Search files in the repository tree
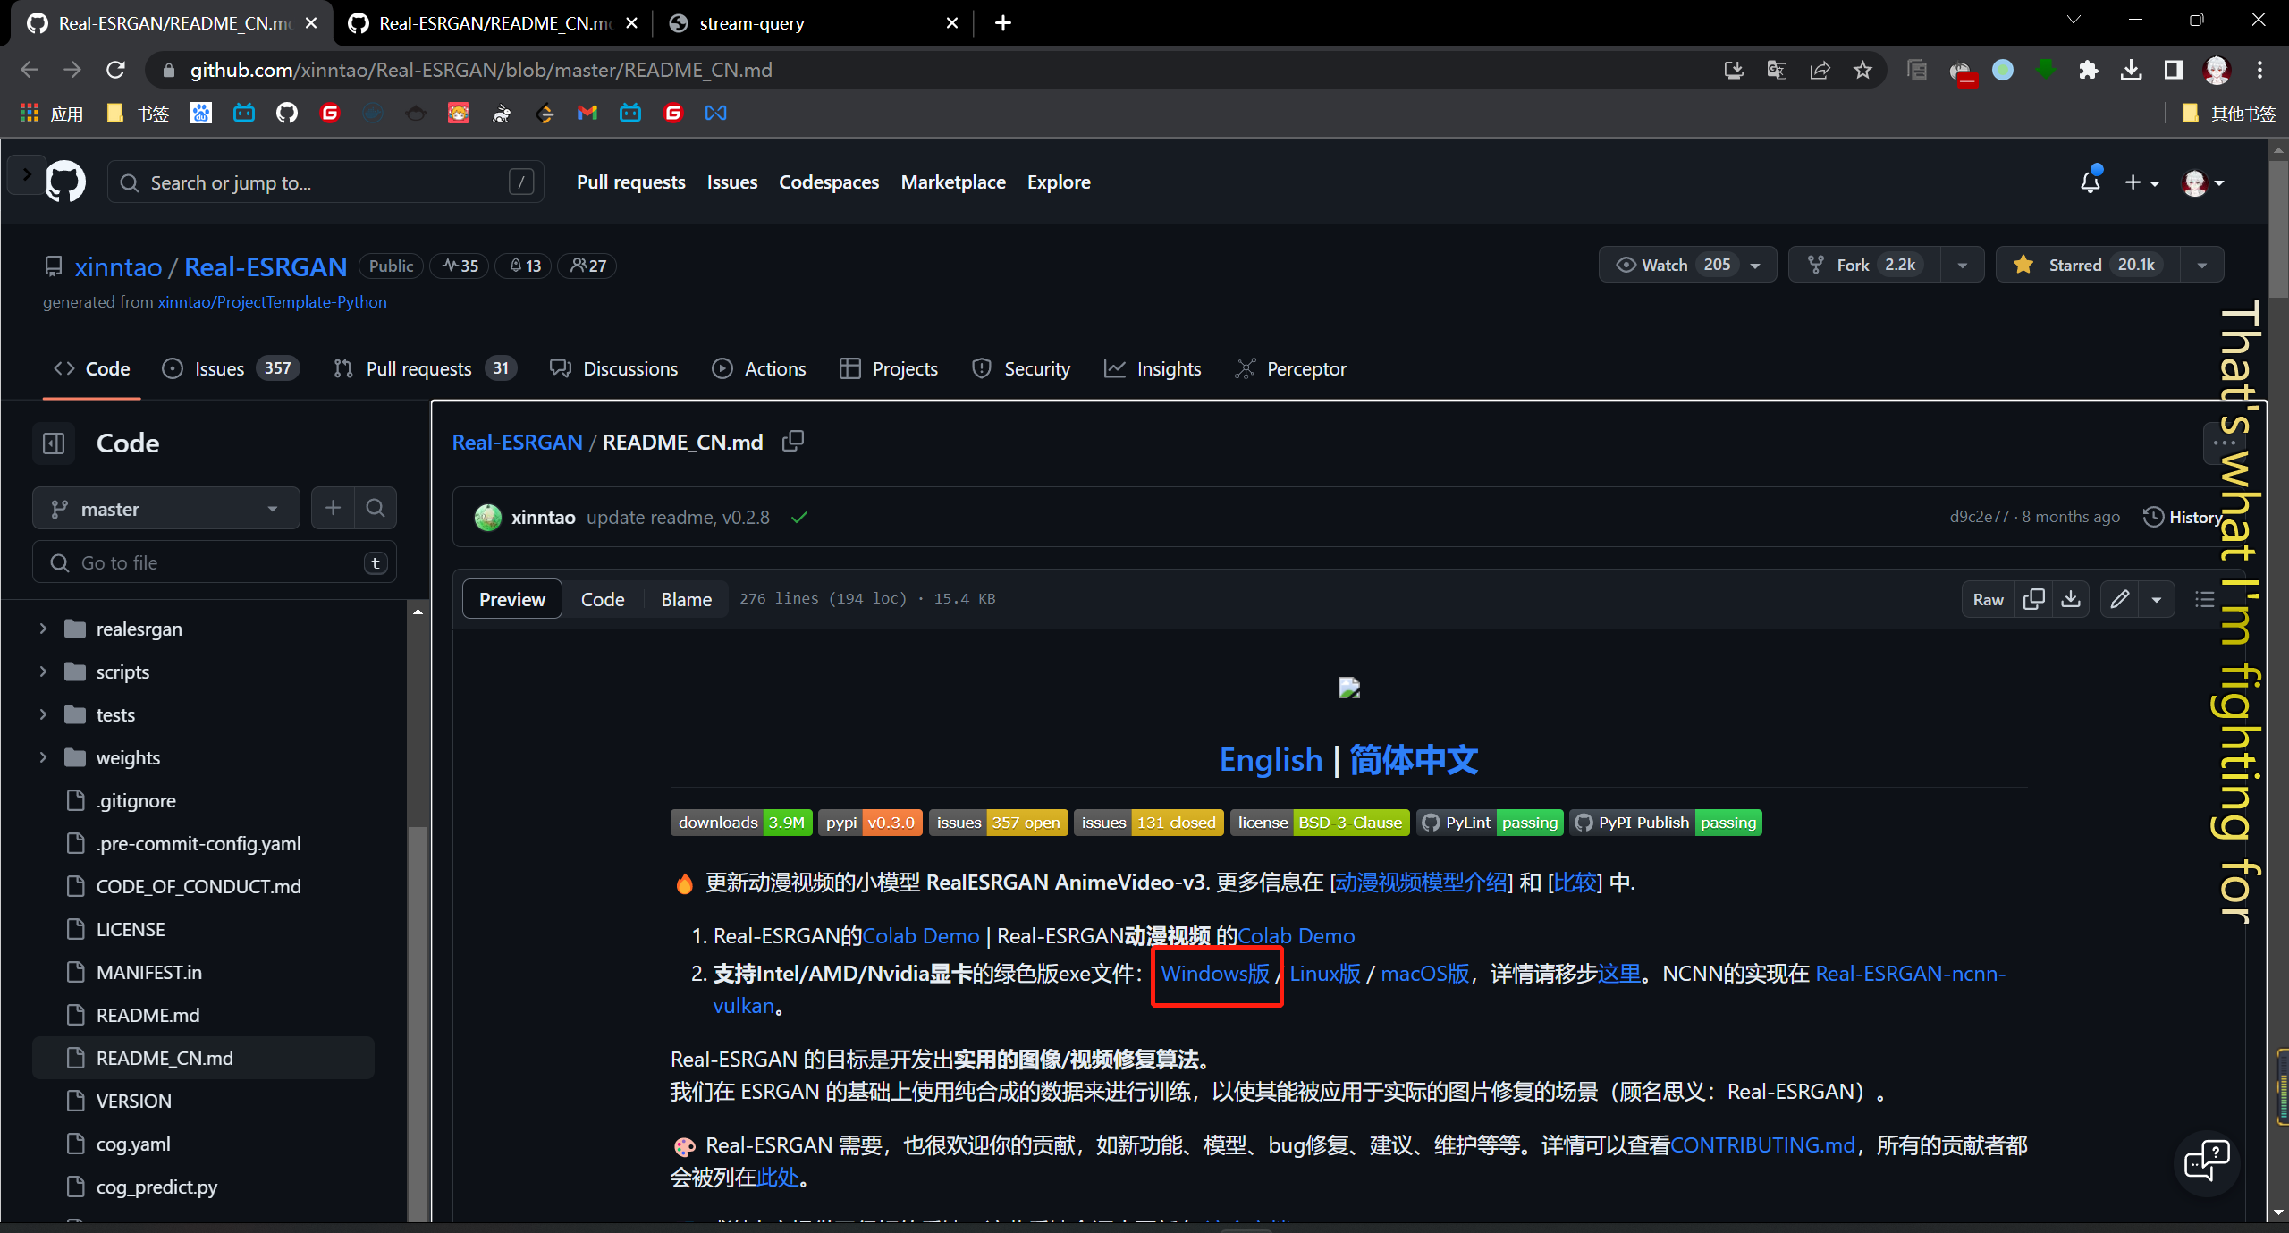Viewport: 2289px width, 1233px height. point(376,509)
